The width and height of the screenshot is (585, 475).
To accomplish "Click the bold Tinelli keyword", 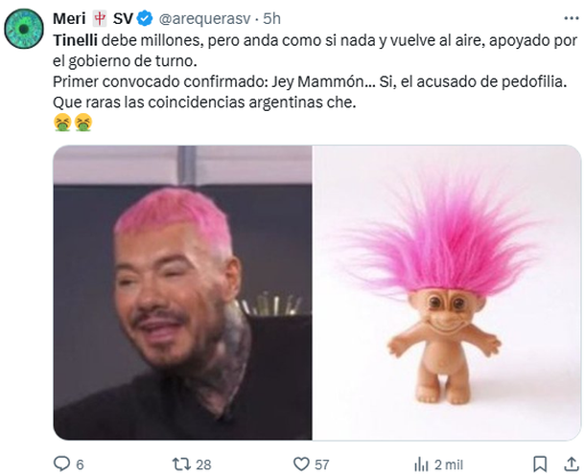I will click(76, 40).
